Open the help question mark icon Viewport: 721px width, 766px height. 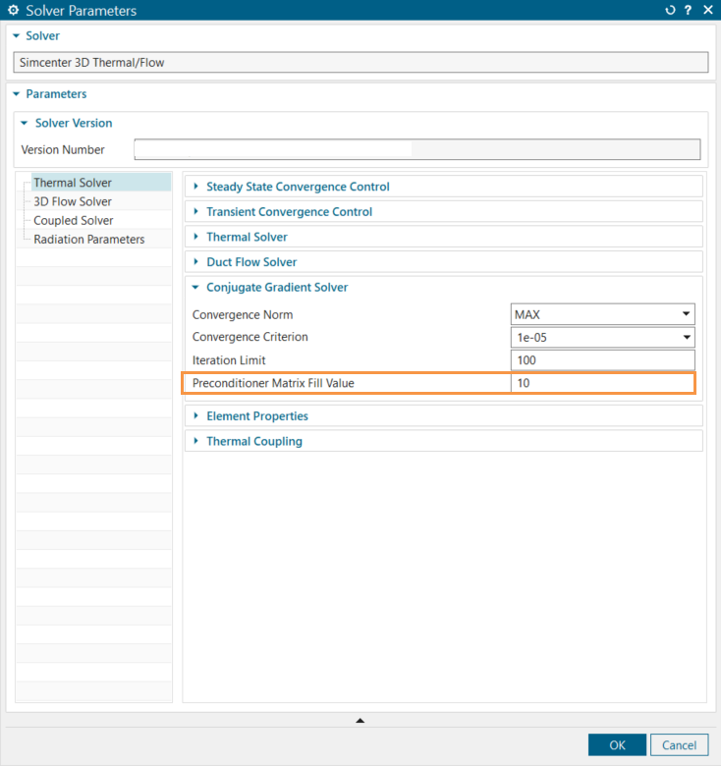(x=689, y=11)
